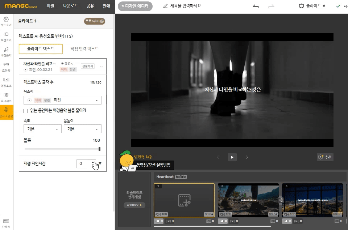The image size is (348, 230).
Task: Select slide 2 thumbnail with hiking boots
Action: tap(248, 200)
